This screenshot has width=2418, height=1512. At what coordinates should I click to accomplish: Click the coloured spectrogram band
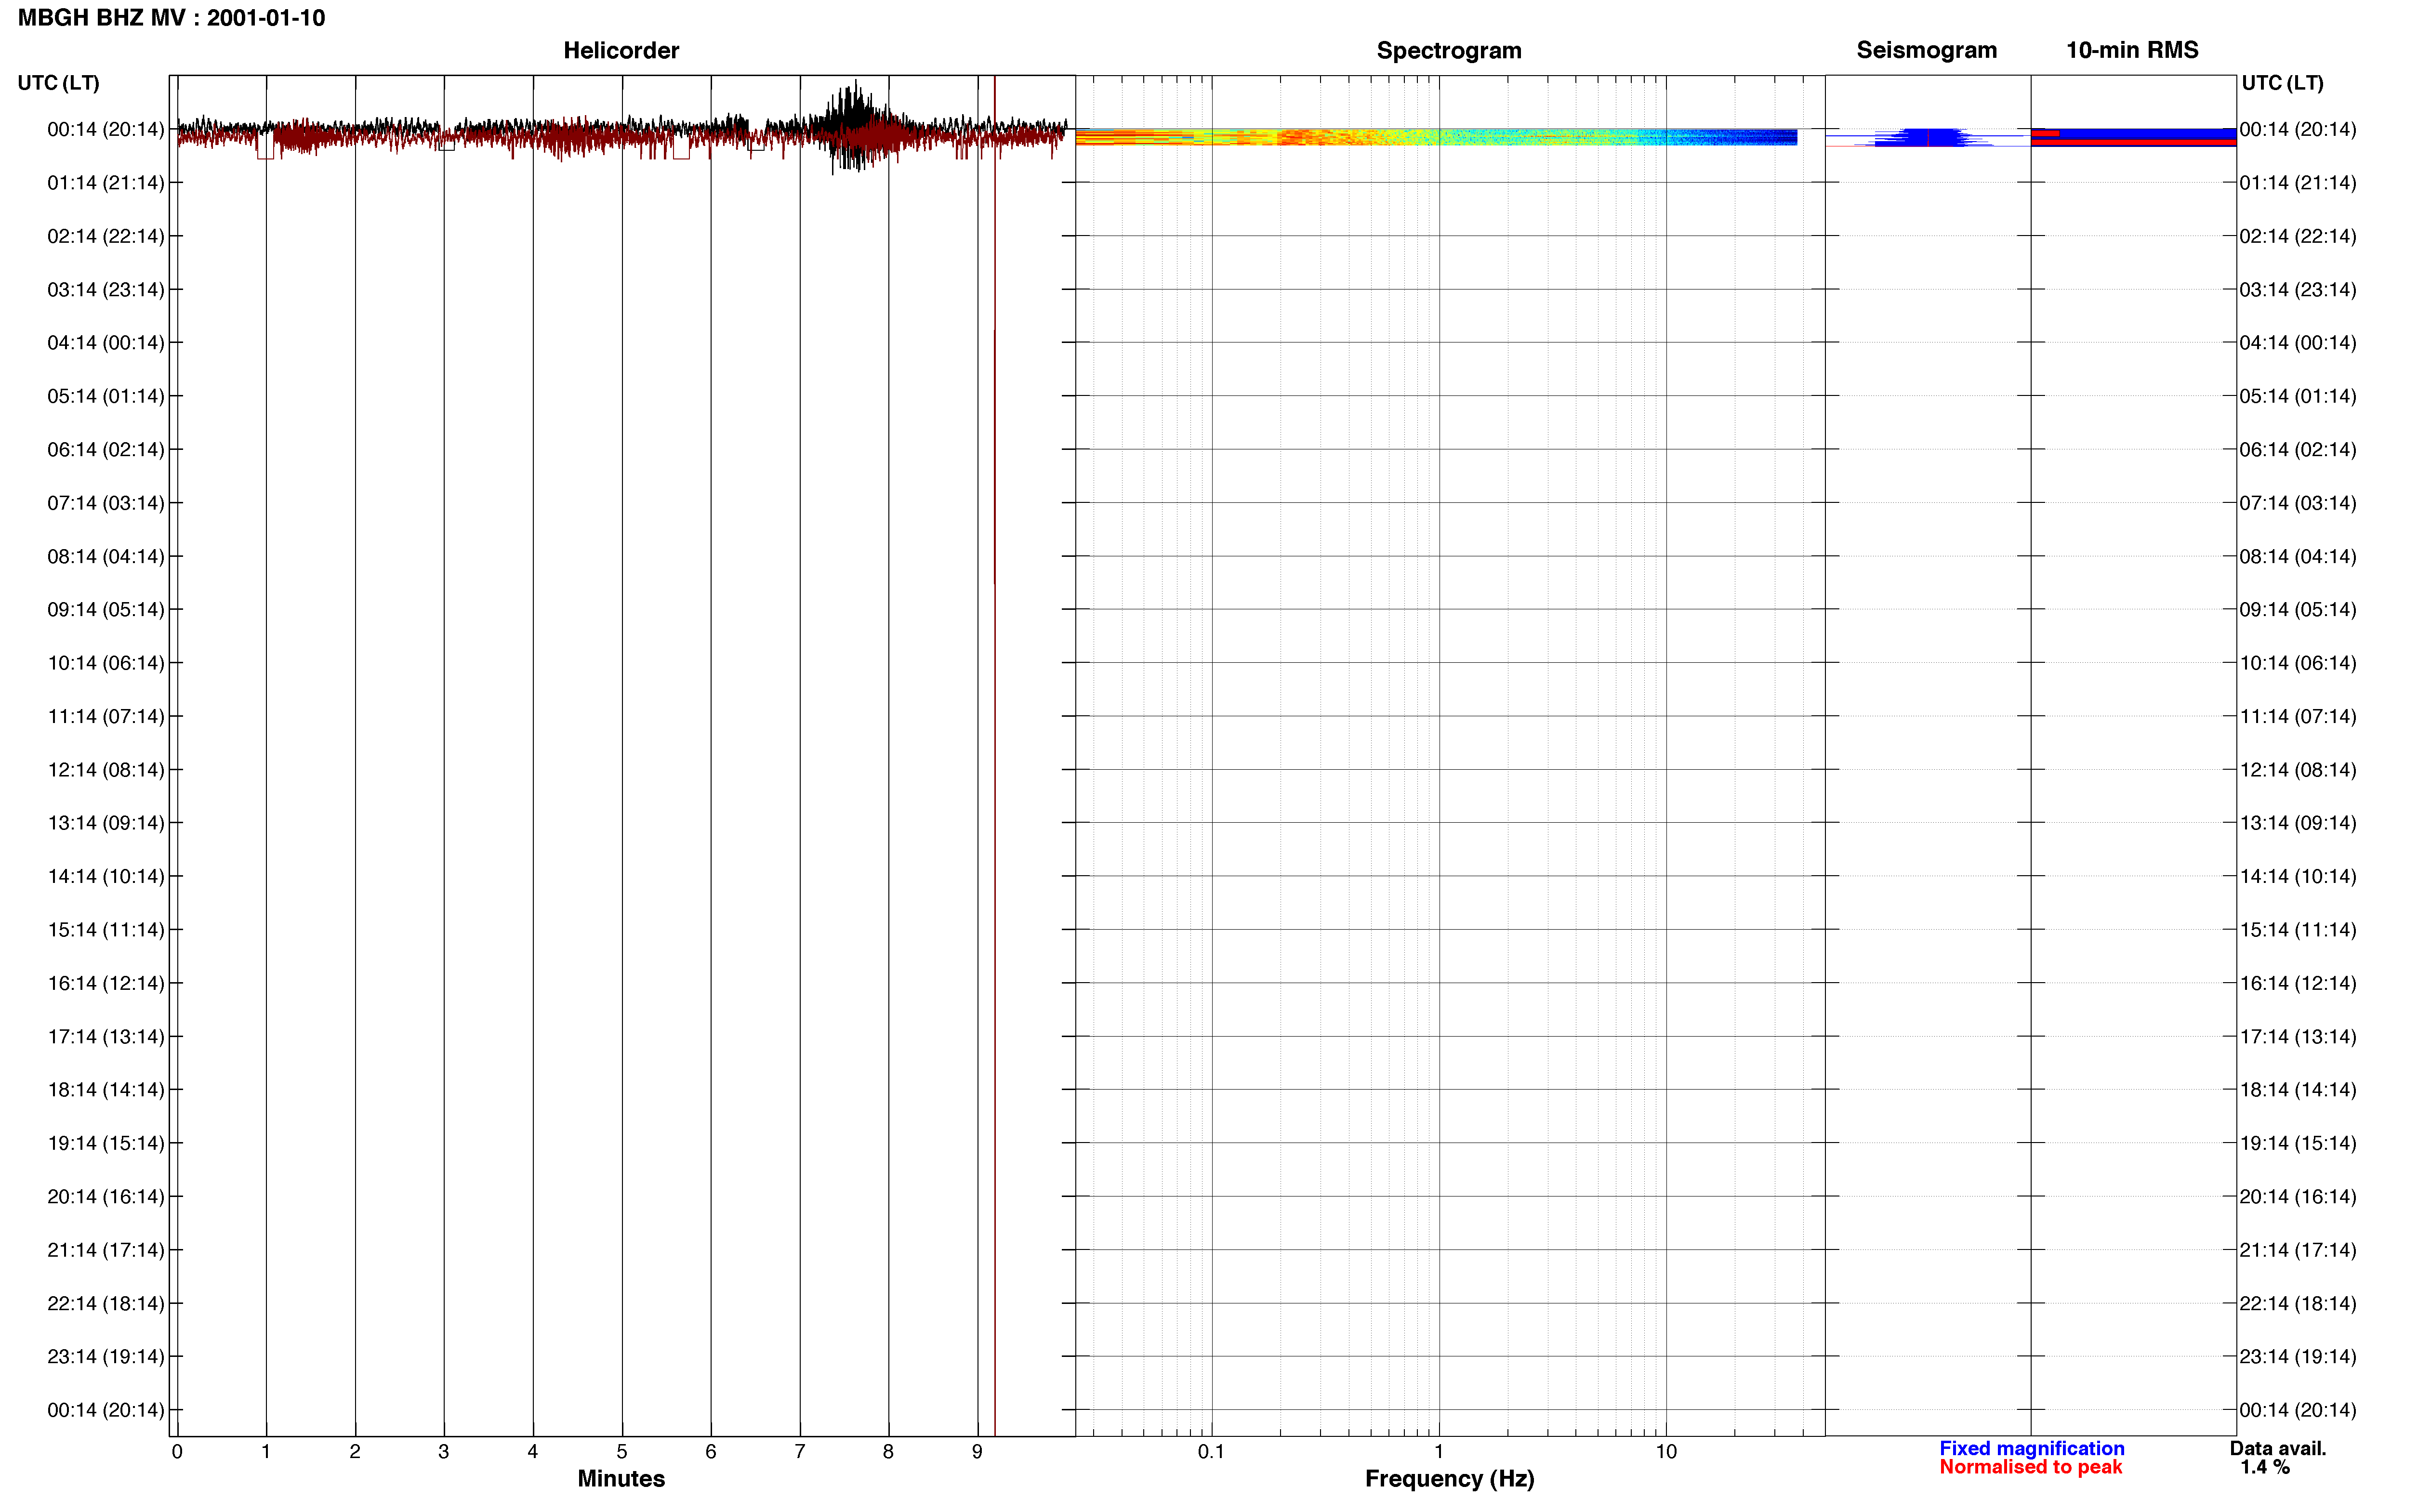tap(1436, 137)
